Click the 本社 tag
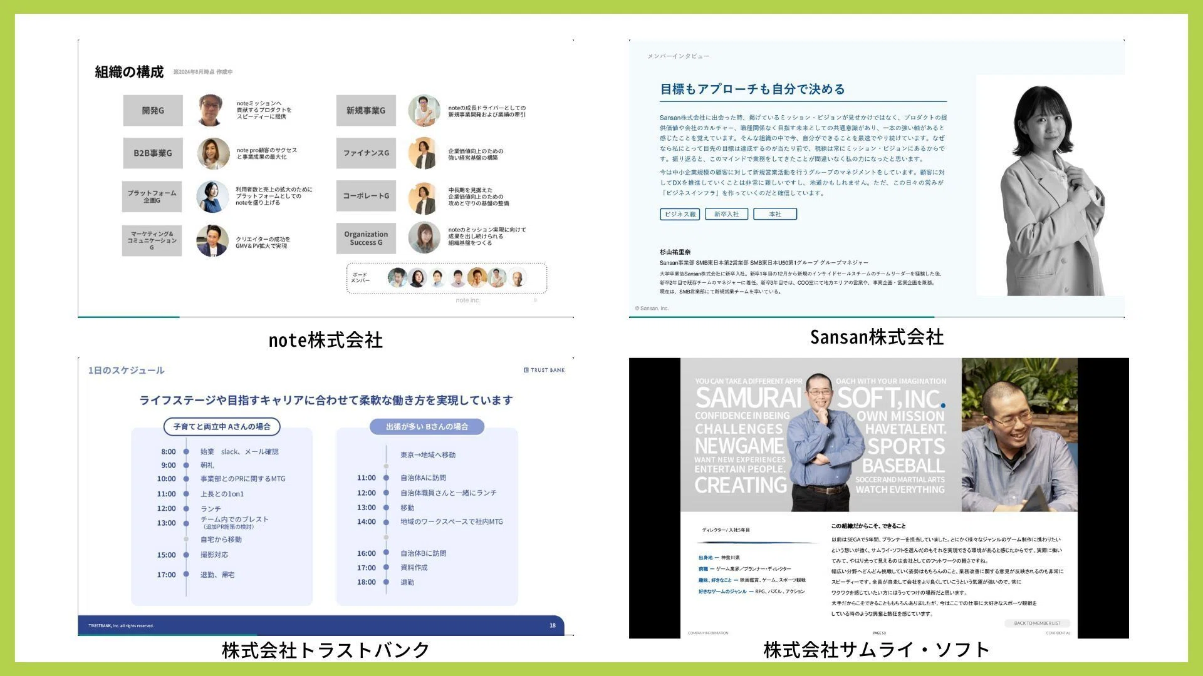 [x=775, y=214]
